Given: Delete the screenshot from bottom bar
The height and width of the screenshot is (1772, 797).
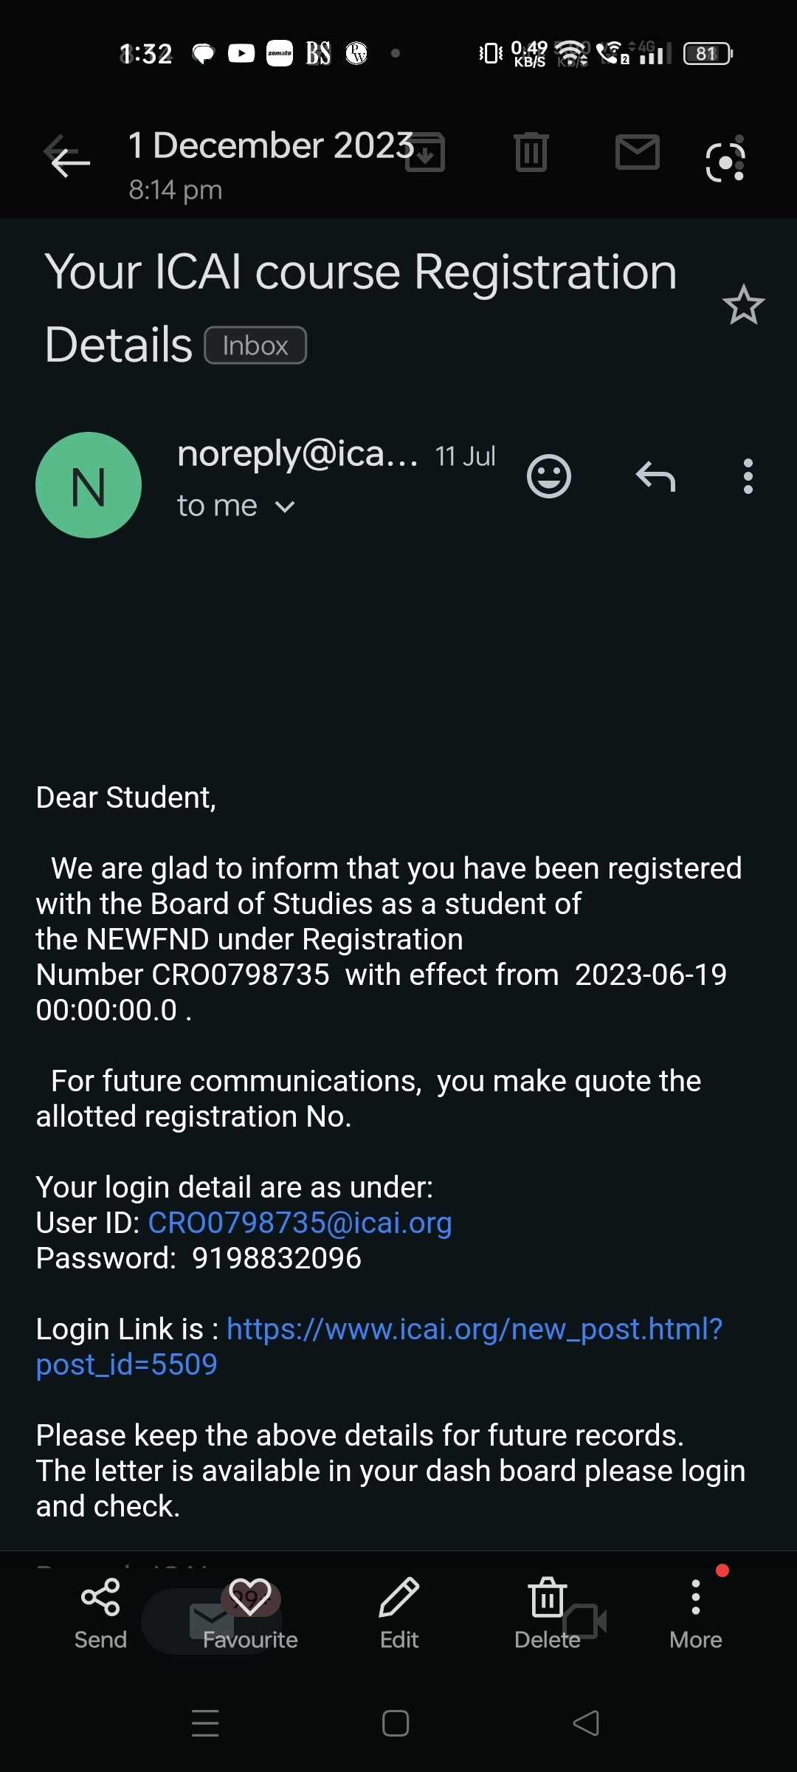Looking at the screenshot, I should [548, 1613].
